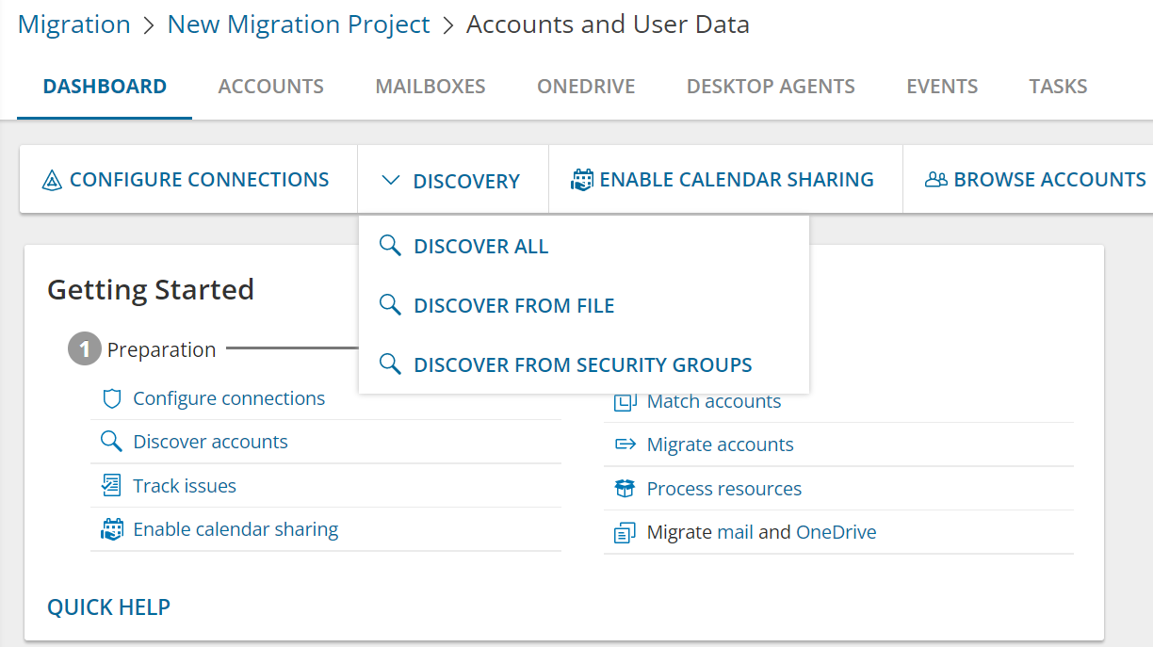The width and height of the screenshot is (1153, 647).
Task: Go to the Desktop Agents tab
Action: coord(770,86)
